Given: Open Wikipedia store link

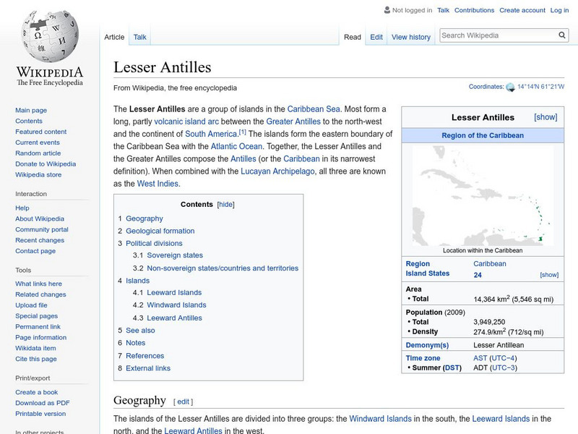Looking at the screenshot, I should pyautogui.click(x=38, y=174).
